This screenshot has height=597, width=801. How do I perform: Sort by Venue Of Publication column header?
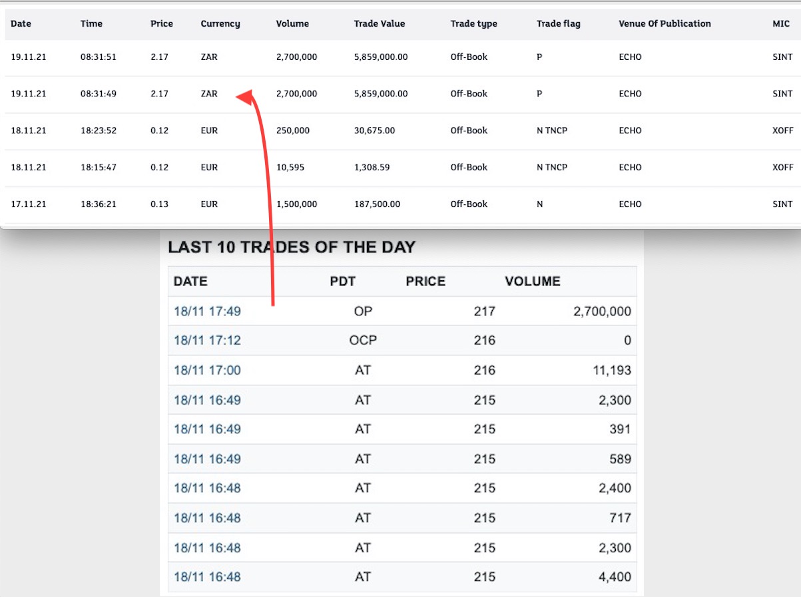point(665,24)
